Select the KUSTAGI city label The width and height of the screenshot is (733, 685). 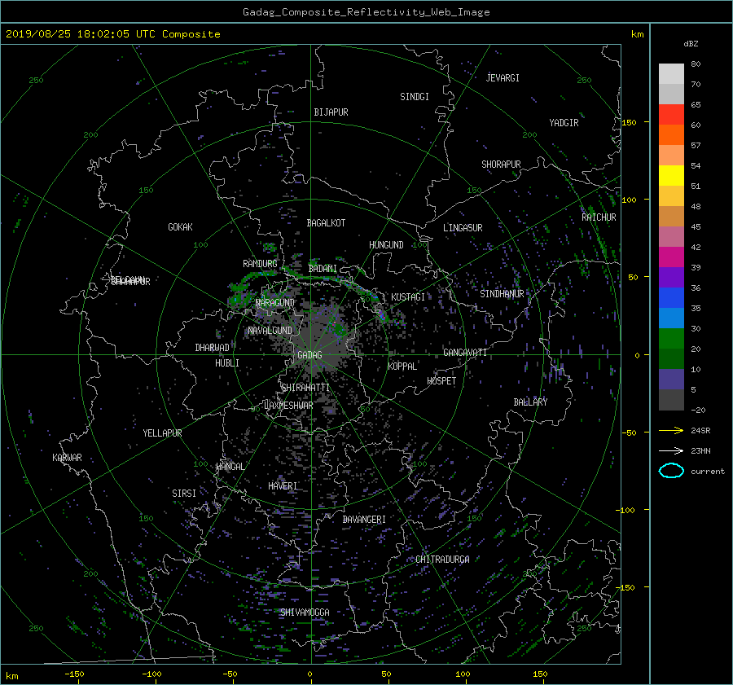[x=408, y=297]
